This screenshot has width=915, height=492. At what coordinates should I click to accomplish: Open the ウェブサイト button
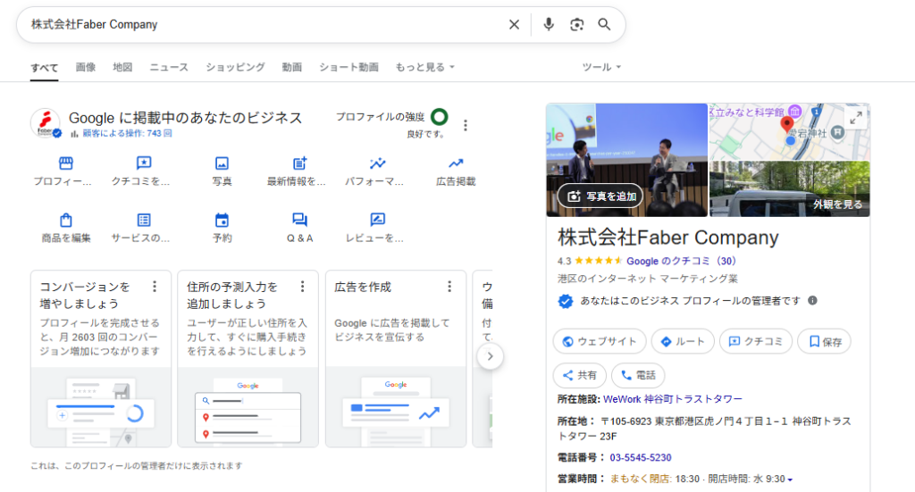pos(600,342)
